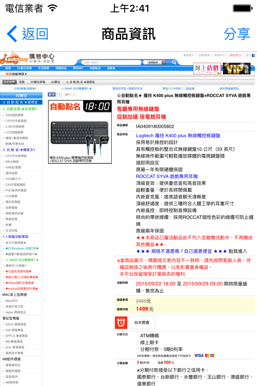Open MB主機板 category
This screenshot has width=257, height=386.
[x=12, y=162]
